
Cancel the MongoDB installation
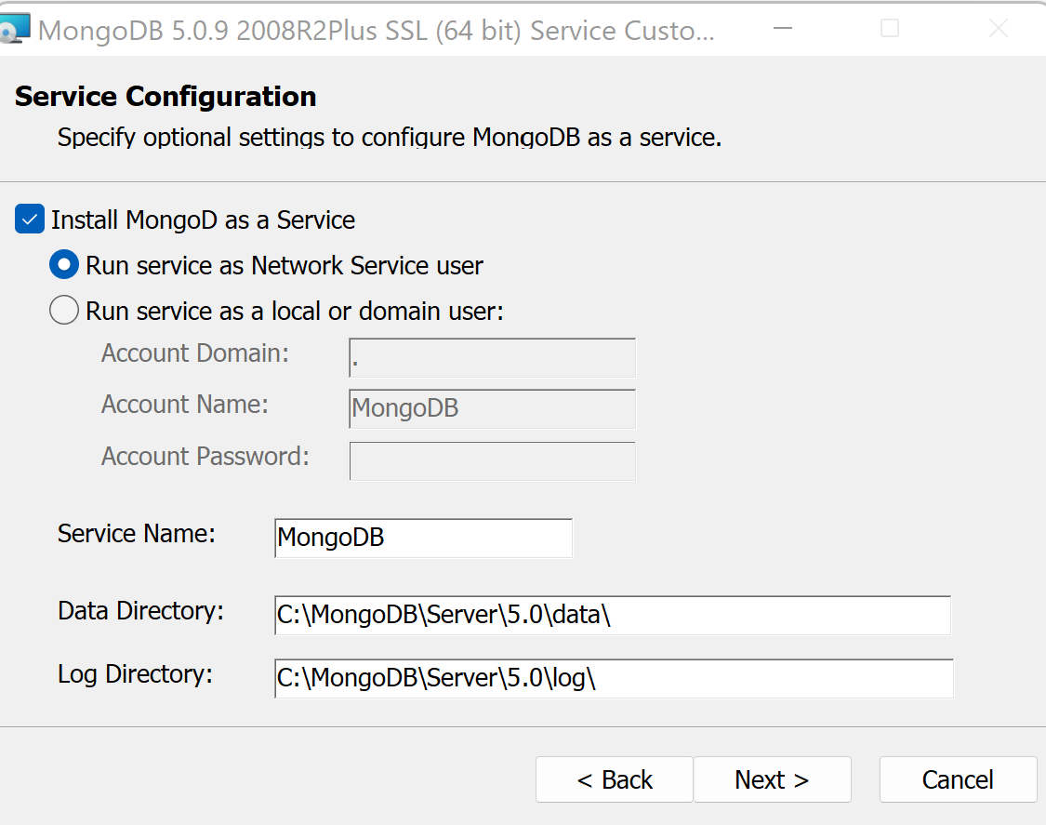pyautogui.click(x=958, y=779)
